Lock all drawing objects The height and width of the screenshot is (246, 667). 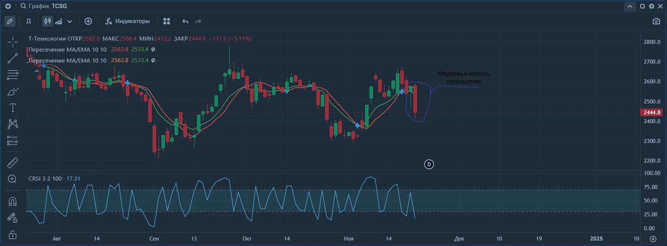click(12, 234)
